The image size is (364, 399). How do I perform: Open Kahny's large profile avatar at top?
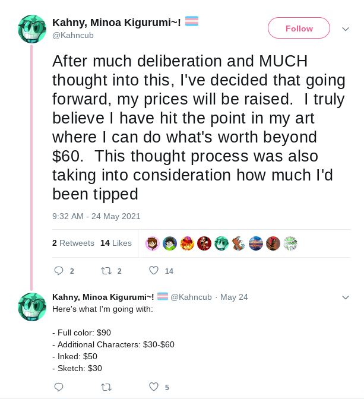(x=32, y=29)
